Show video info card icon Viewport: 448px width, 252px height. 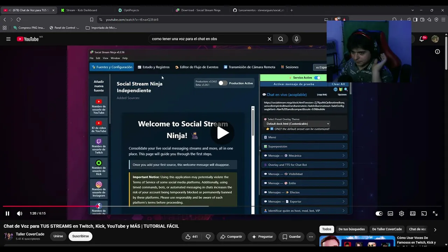[x=437, y=51]
